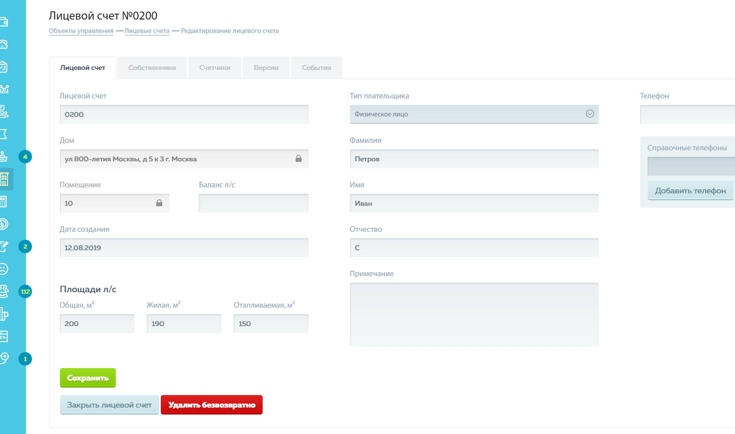
Task: Follow the Лицевые счета breadcrumb link
Action: click(147, 31)
